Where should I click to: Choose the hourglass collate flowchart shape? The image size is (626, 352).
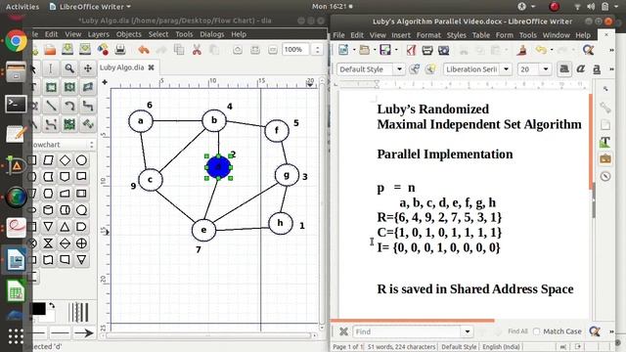pyautogui.click(x=48, y=243)
